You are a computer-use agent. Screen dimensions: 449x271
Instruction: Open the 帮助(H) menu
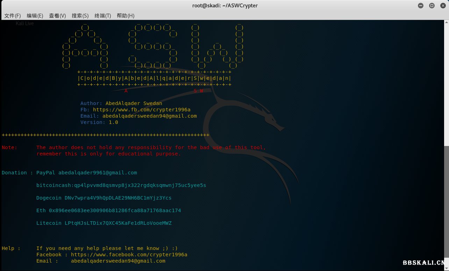[126, 16]
